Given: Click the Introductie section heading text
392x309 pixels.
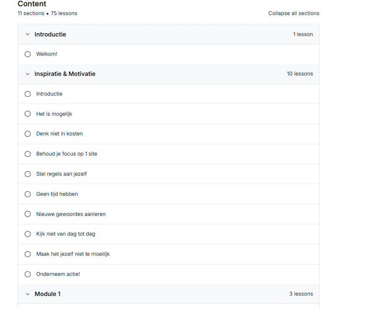Looking at the screenshot, I should click(x=50, y=34).
